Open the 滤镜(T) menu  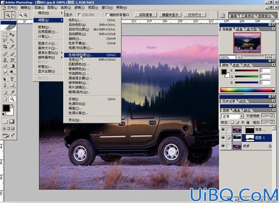[79, 8]
